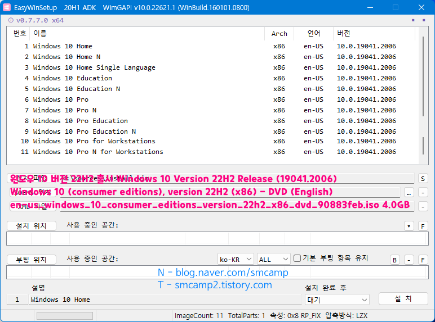Viewport: 435px width, 322px height.
Task: Click the minus button in the second file row
Action: click(x=423, y=193)
